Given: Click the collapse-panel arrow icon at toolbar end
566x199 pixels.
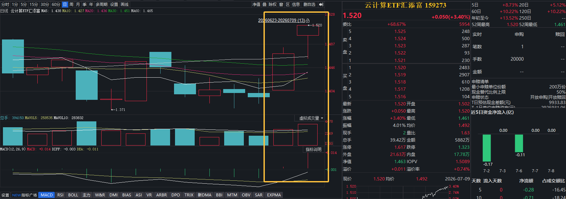Looking at the screenshot, I should pos(321,4).
